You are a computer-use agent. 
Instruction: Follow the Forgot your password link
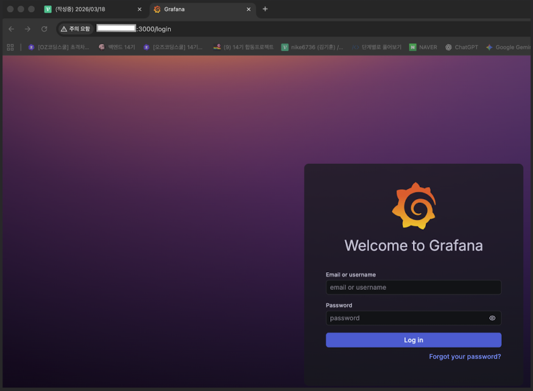[x=465, y=357]
